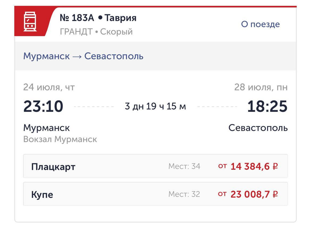The width and height of the screenshot is (311, 226).
Task: Click the arrow in the route header
Action: (x=77, y=56)
